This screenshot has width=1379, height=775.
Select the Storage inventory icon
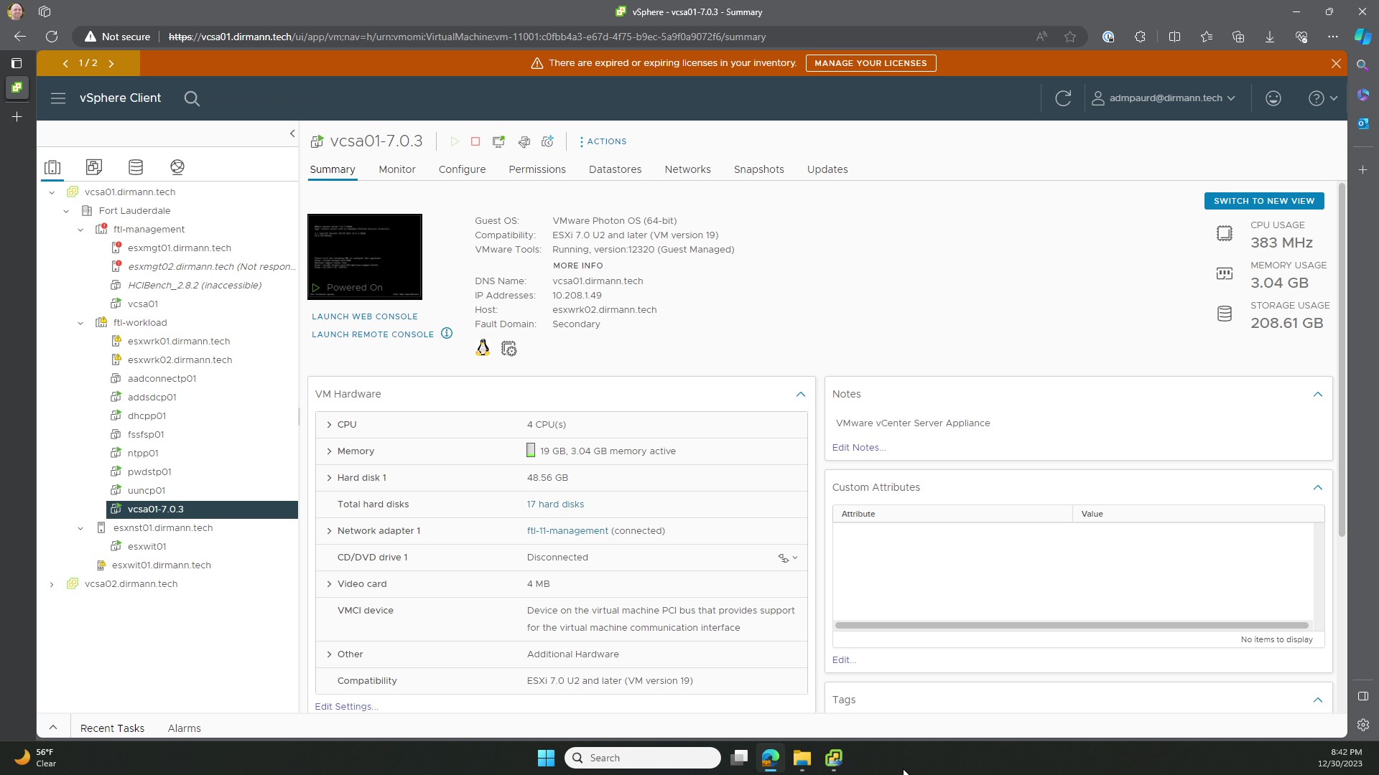(x=136, y=167)
